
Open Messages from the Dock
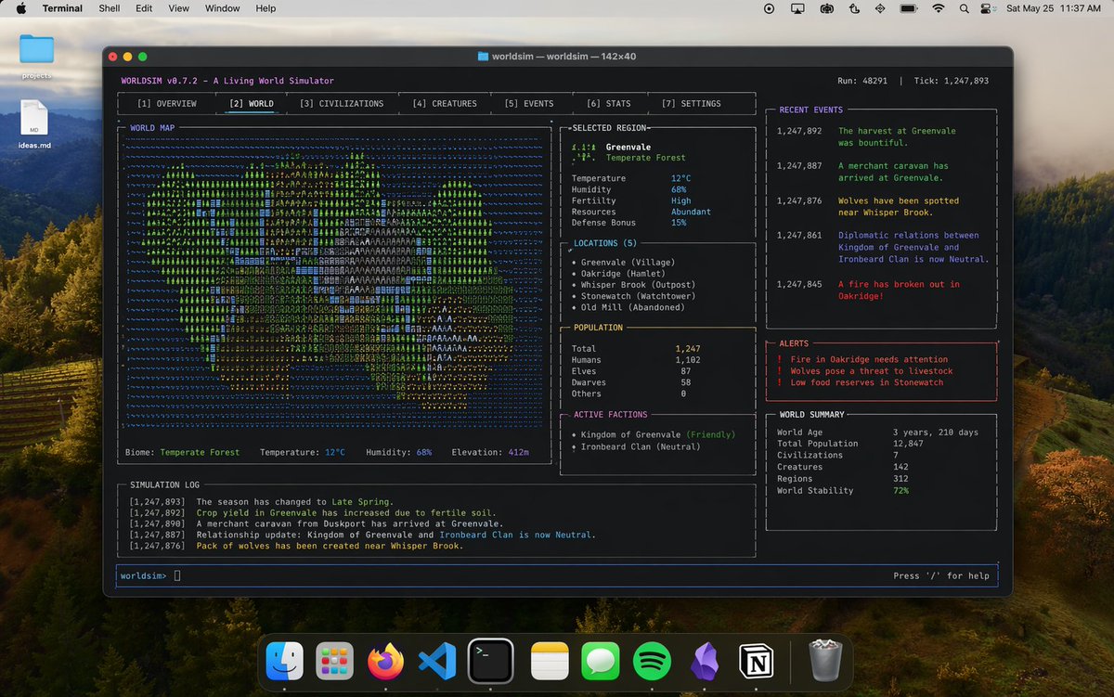click(x=599, y=661)
